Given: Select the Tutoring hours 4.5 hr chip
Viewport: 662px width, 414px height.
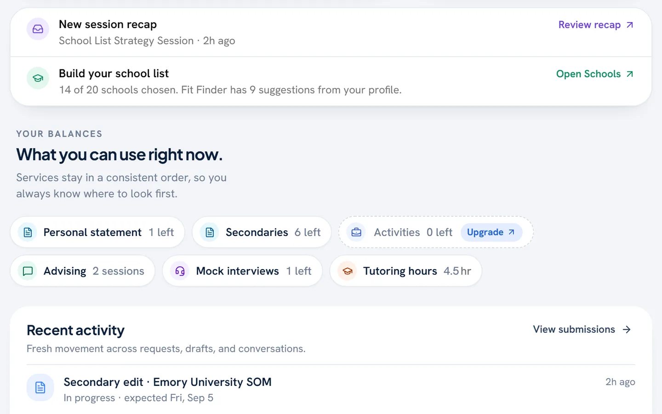Looking at the screenshot, I should pos(406,271).
